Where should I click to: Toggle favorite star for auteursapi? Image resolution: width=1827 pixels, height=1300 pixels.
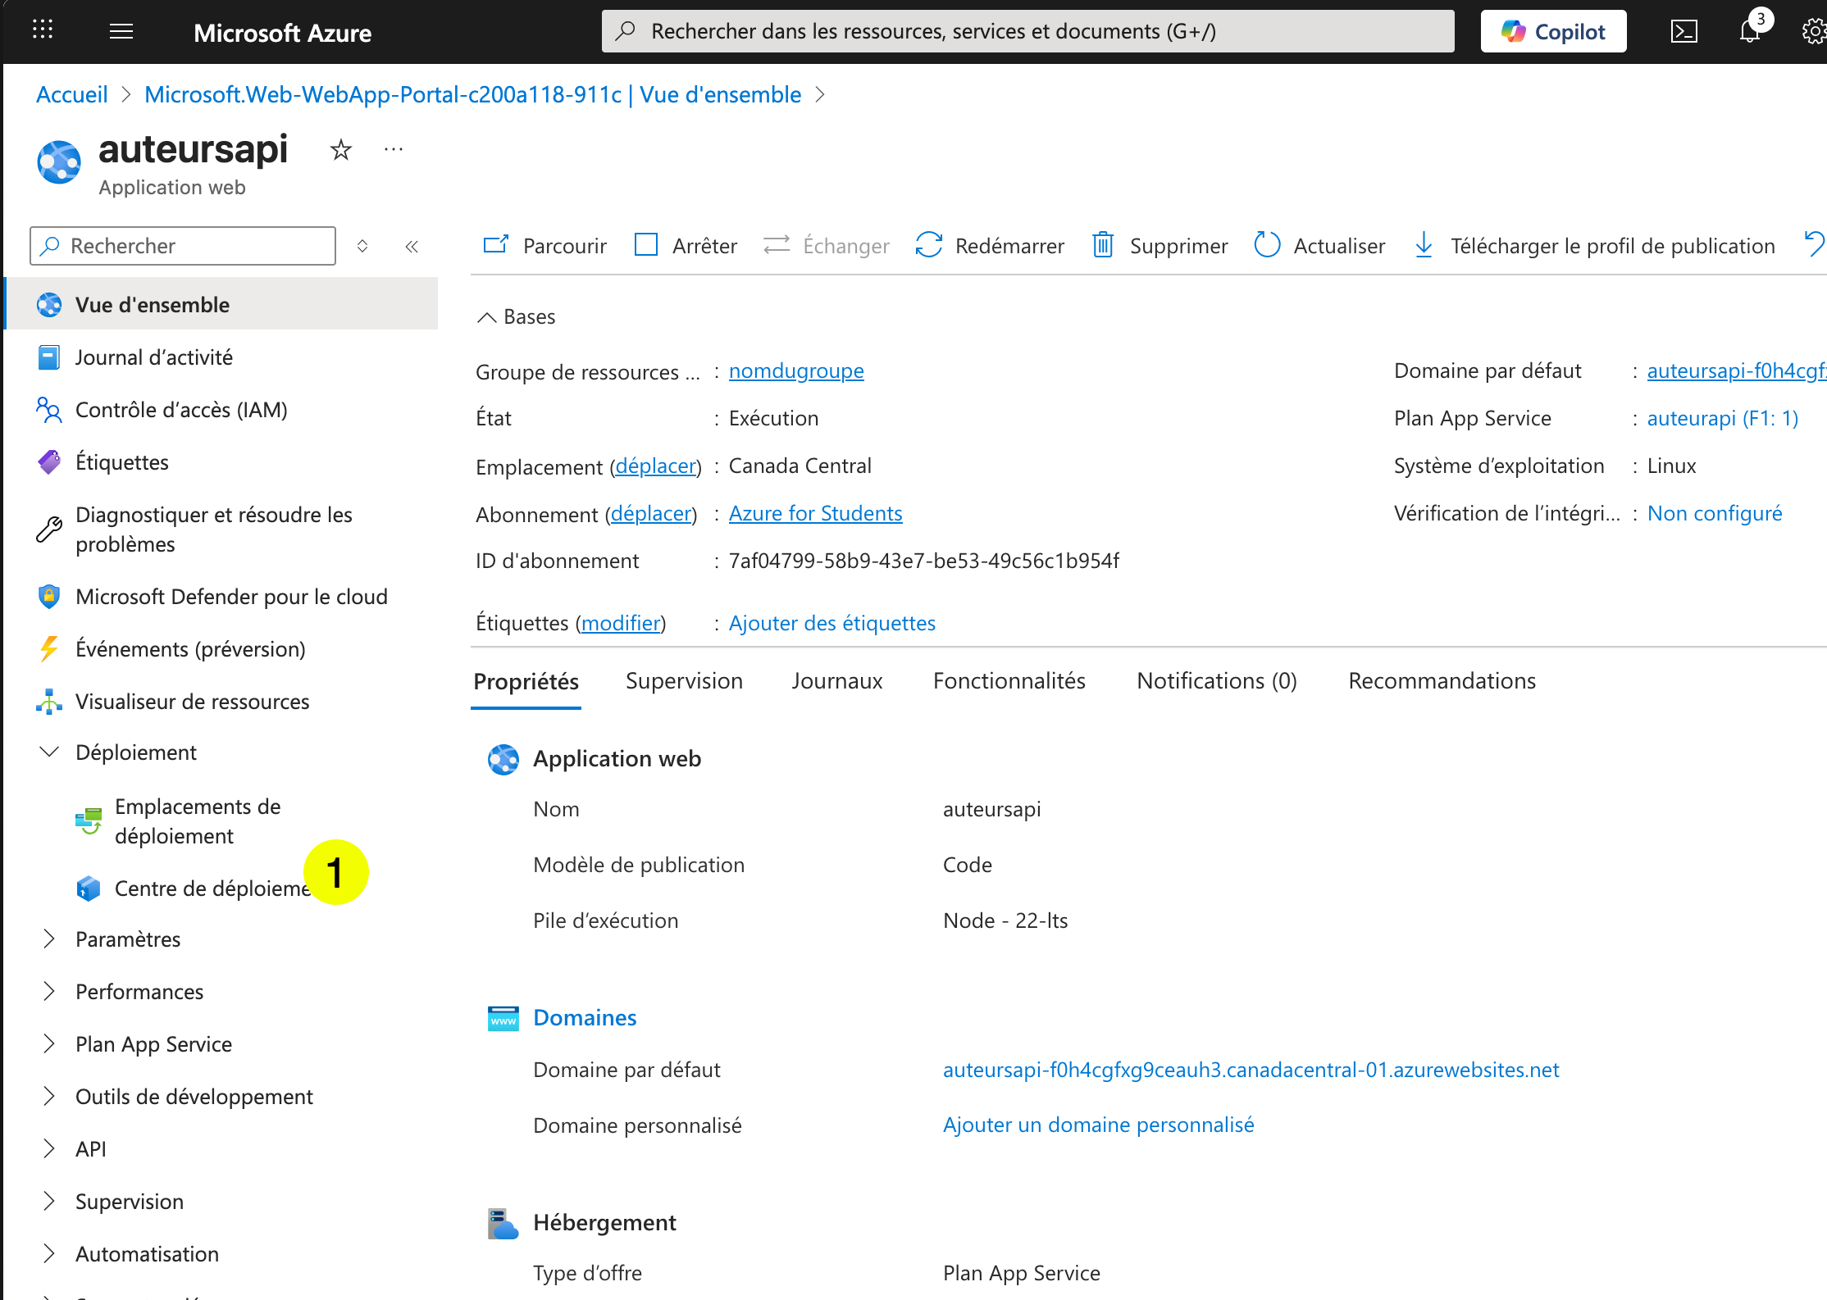pos(340,150)
